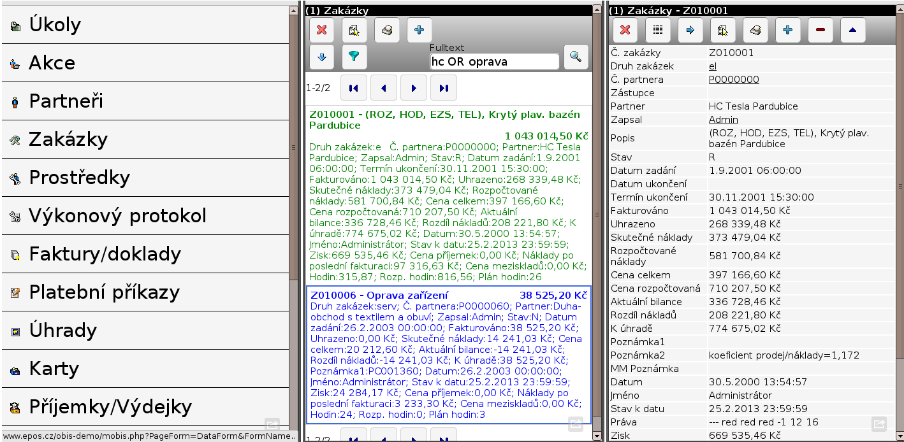The height and width of the screenshot is (442, 904).
Task: Click the blue down arrow in list toolbar
Action: click(x=322, y=57)
